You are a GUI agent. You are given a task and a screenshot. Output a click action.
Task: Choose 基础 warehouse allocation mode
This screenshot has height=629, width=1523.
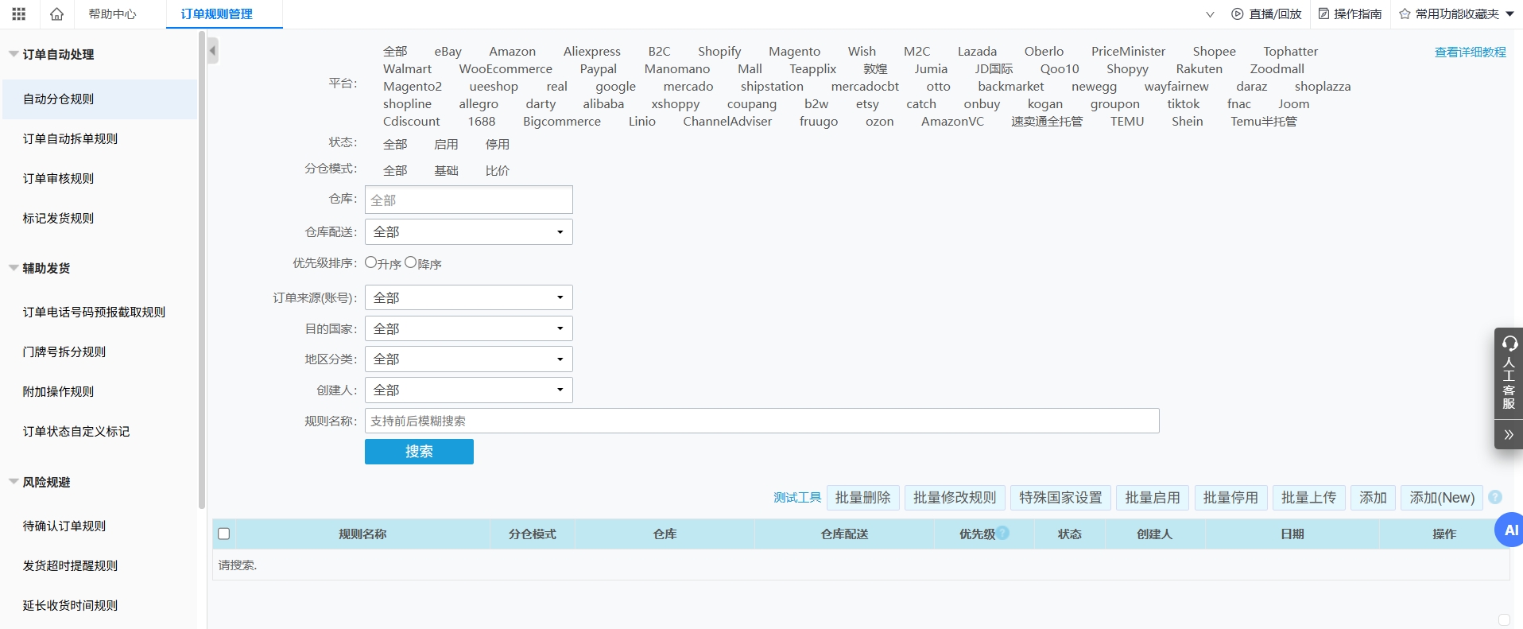coord(446,170)
